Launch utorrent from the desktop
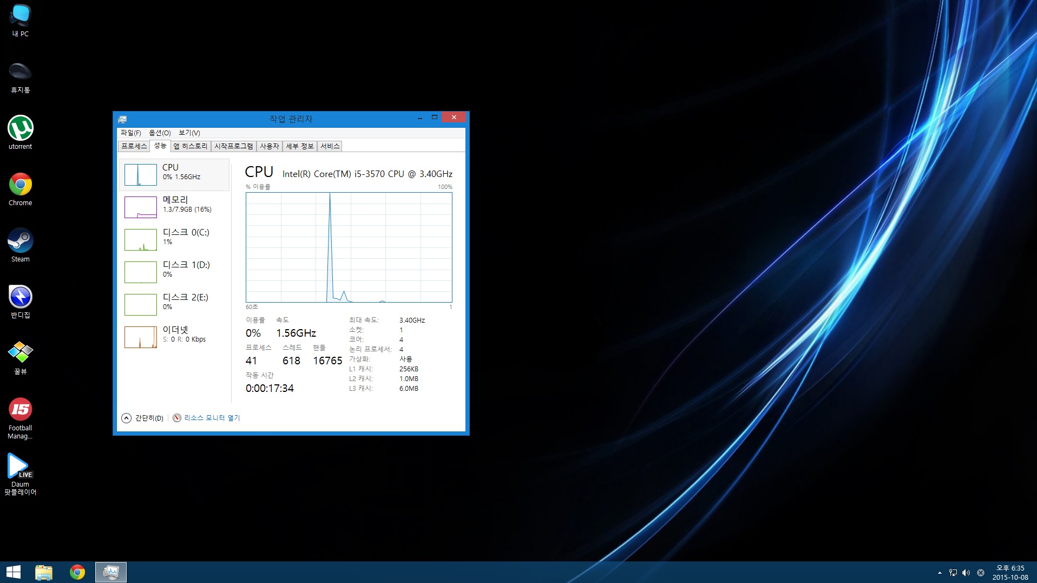 (21, 133)
